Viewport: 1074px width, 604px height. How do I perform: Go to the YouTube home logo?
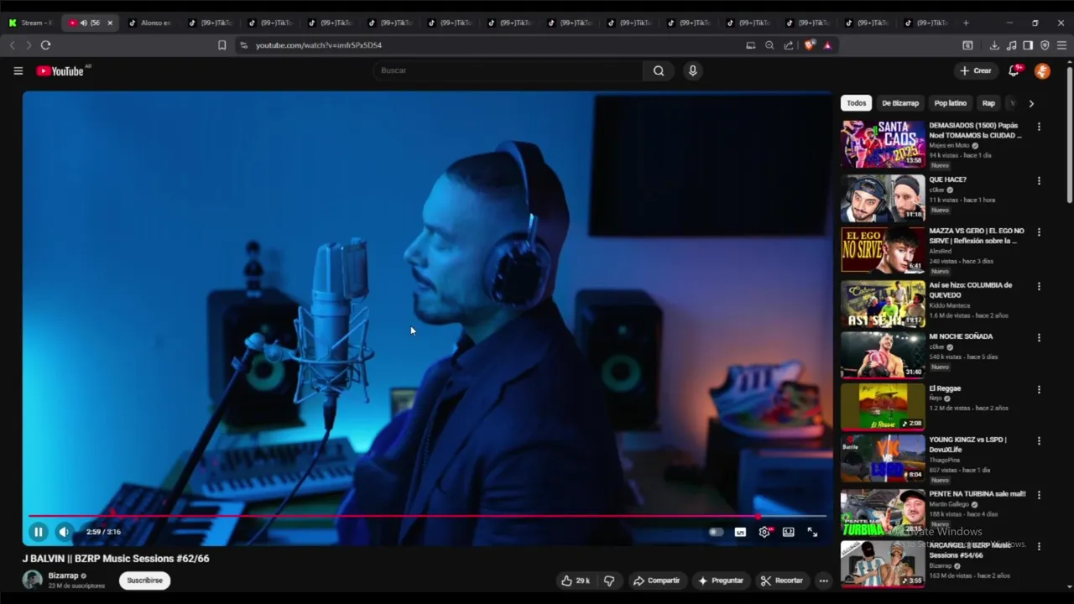(x=60, y=71)
